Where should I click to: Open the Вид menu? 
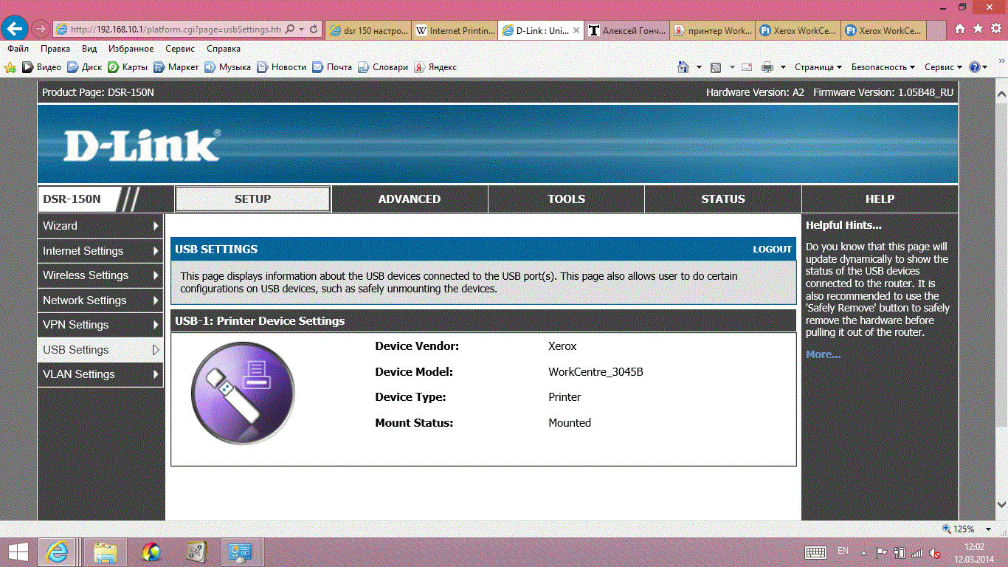89,49
